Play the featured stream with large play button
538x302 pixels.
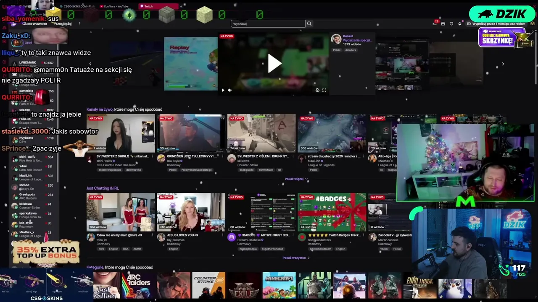[275, 64]
